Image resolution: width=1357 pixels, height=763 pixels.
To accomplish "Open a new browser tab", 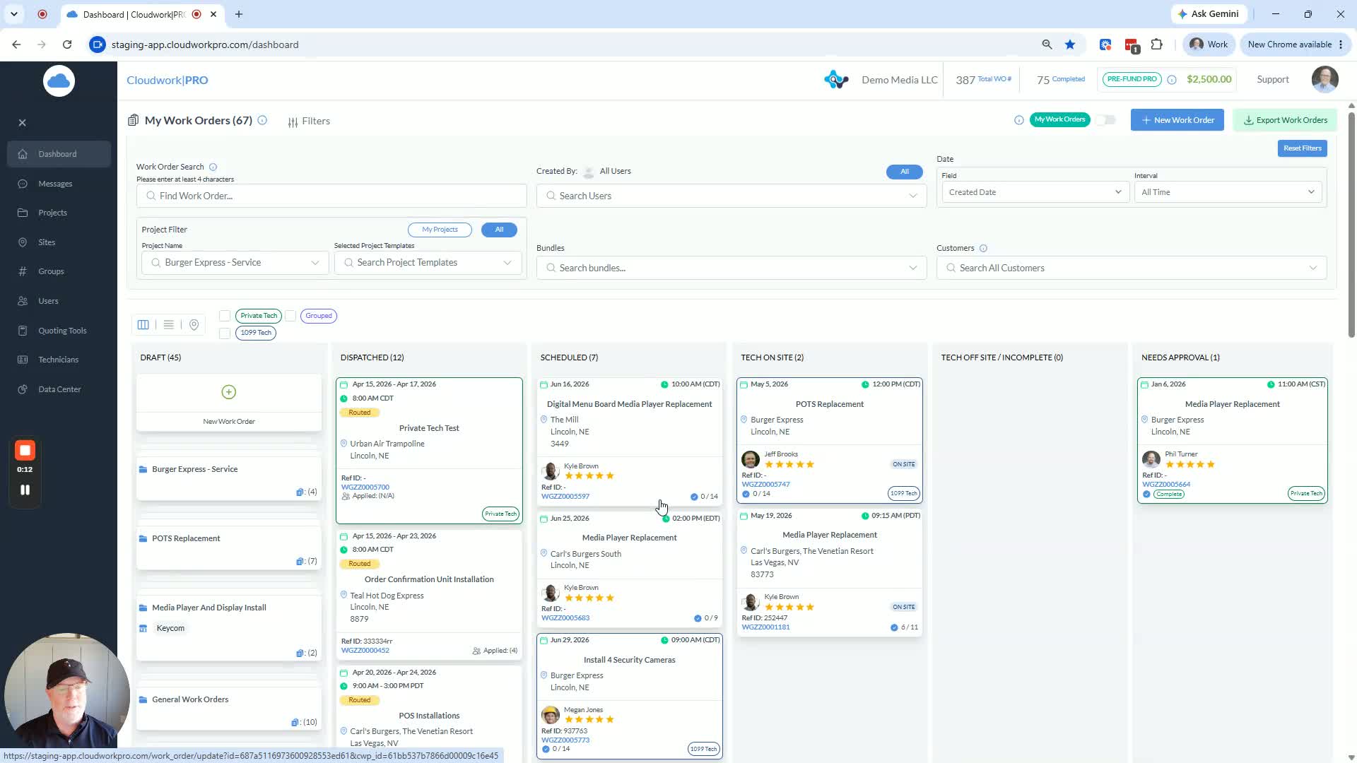I will point(239,14).
